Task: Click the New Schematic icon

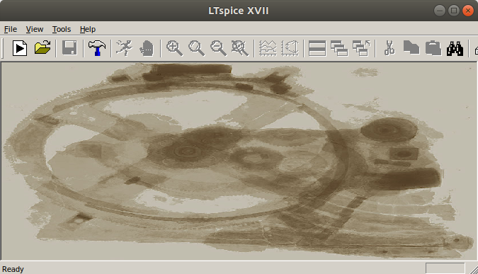Action: pyautogui.click(x=20, y=48)
